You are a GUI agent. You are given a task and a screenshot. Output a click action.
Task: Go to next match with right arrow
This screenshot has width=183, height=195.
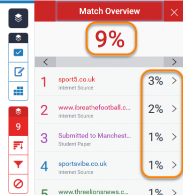pos(174,62)
